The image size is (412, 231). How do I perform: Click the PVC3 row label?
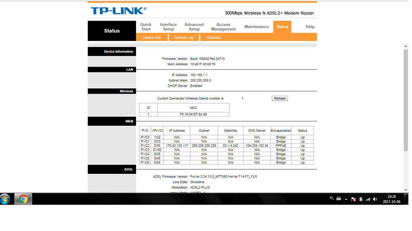145,150
